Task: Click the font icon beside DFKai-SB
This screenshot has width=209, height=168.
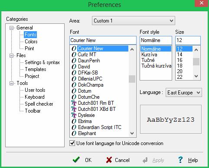Action: coord(74,73)
